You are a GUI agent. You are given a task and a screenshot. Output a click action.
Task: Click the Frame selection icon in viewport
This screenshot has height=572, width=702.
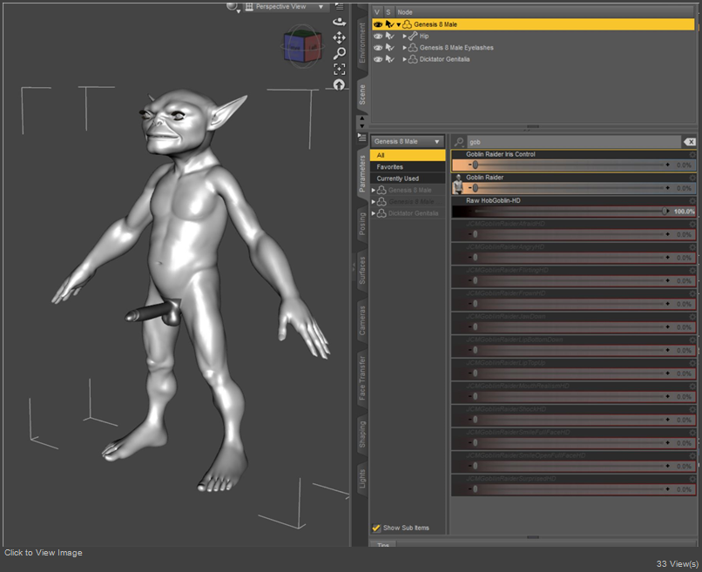(x=340, y=69)
